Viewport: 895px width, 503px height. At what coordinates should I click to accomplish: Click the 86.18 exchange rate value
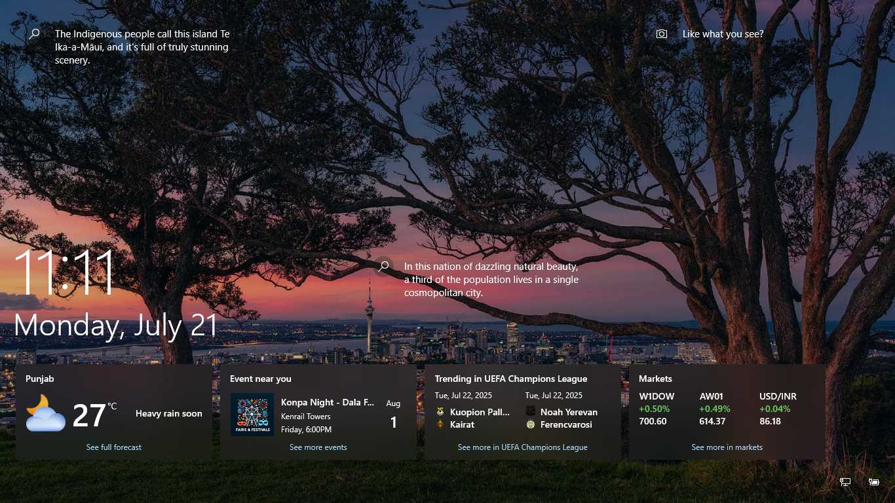click(x=770, y=421)
